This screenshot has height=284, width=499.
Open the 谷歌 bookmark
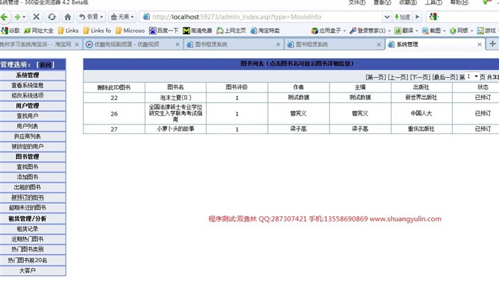tap(10, 31)
